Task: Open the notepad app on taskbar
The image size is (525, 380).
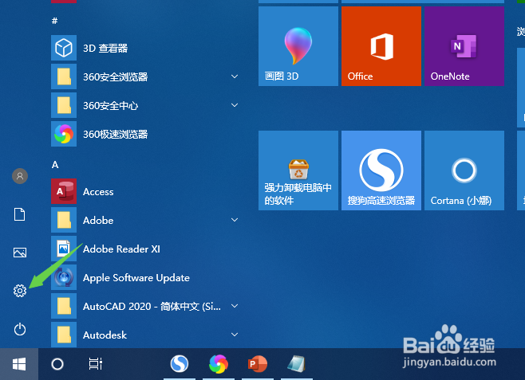Action: coord(296,363)
